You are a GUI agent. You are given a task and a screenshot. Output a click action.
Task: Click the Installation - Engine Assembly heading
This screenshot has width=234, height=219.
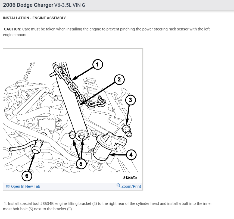tap(34, 18)
